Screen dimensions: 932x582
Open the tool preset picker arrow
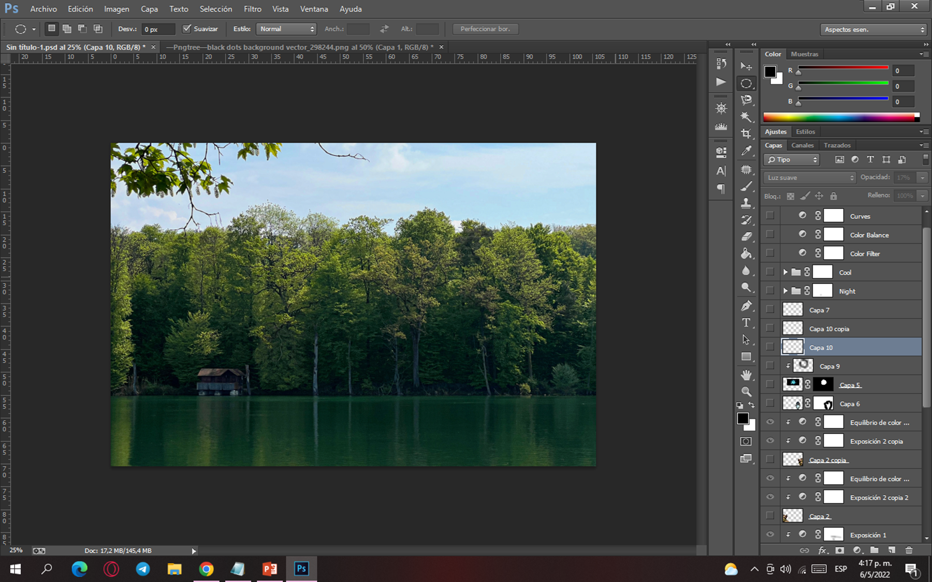(x=34, y=29)
